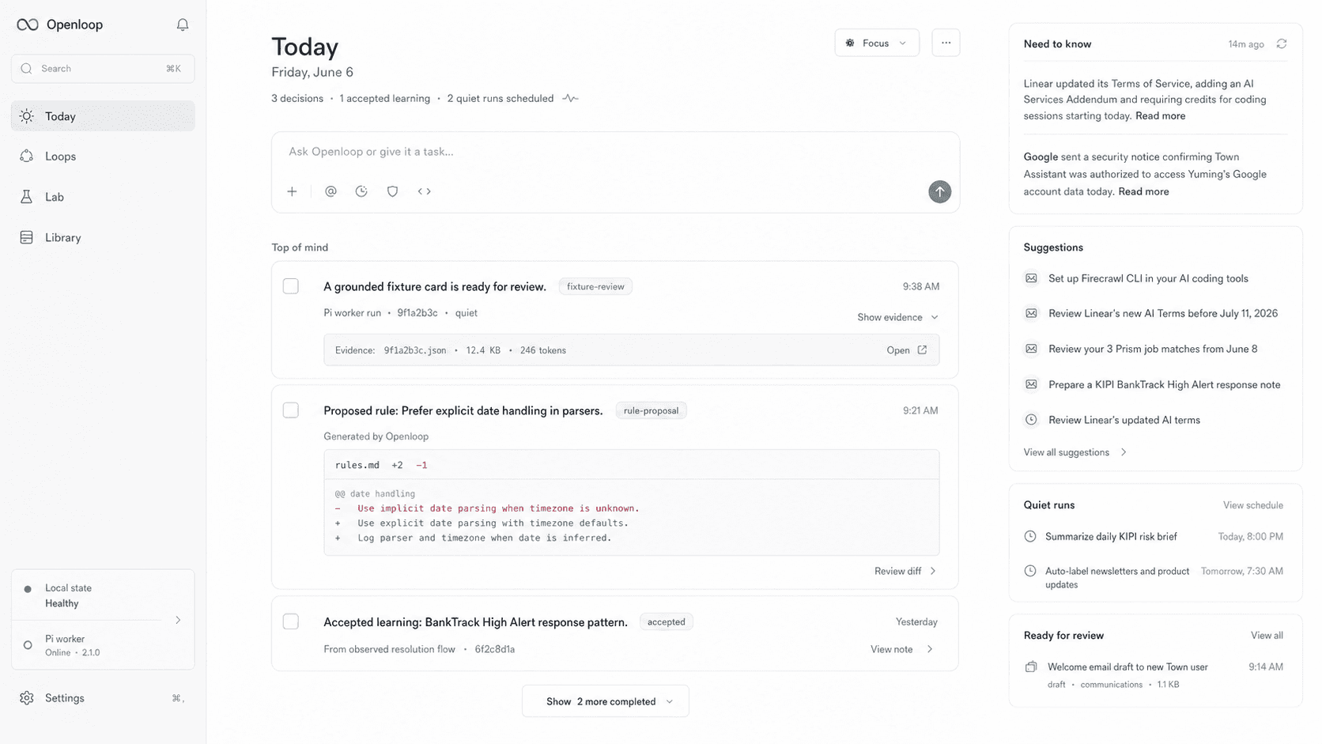
Task: Click Summarize daily KIPI risk brief
Action: tap(1111, 536)
